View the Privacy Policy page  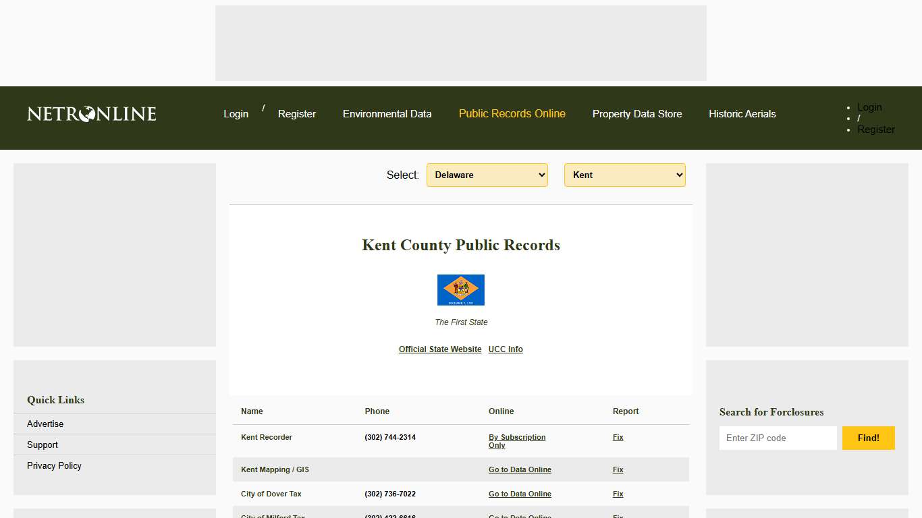pos(54,465)
